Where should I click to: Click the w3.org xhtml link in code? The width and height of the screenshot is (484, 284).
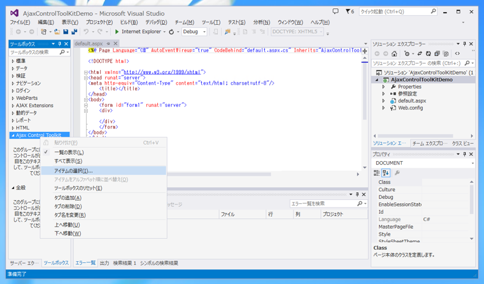(162, 72)
